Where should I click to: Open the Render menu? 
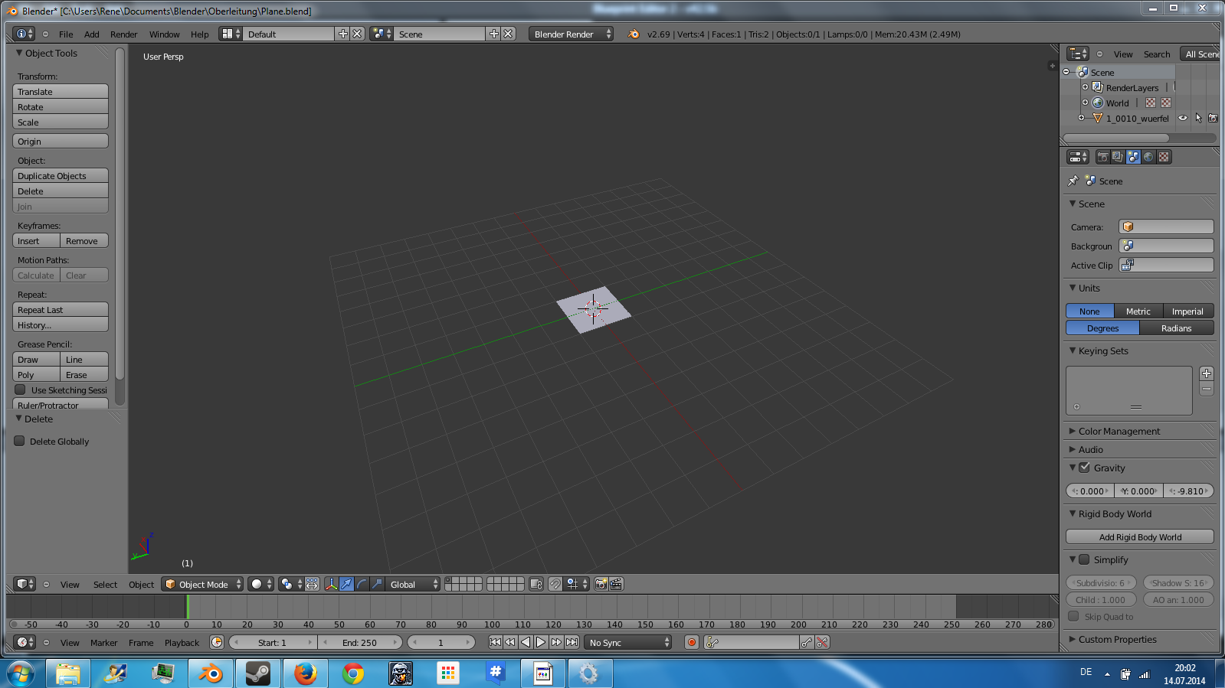[123, 34]
